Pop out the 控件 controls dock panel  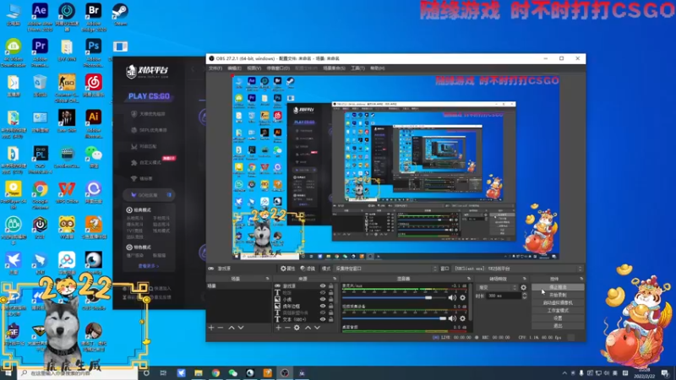pos(581,279)
